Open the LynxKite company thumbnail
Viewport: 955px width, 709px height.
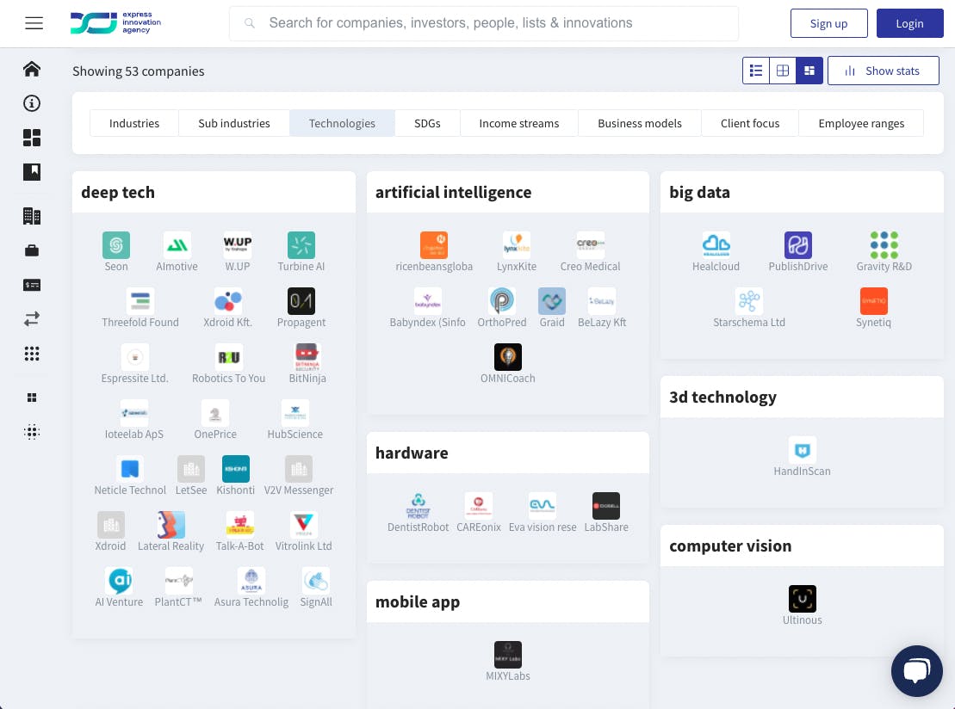click(x=517, y=245)
